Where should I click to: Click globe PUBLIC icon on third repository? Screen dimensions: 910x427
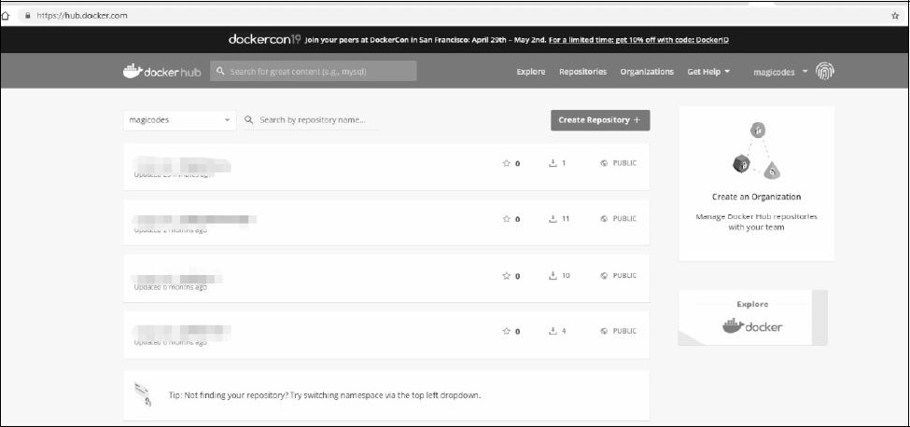pos(604,276)
